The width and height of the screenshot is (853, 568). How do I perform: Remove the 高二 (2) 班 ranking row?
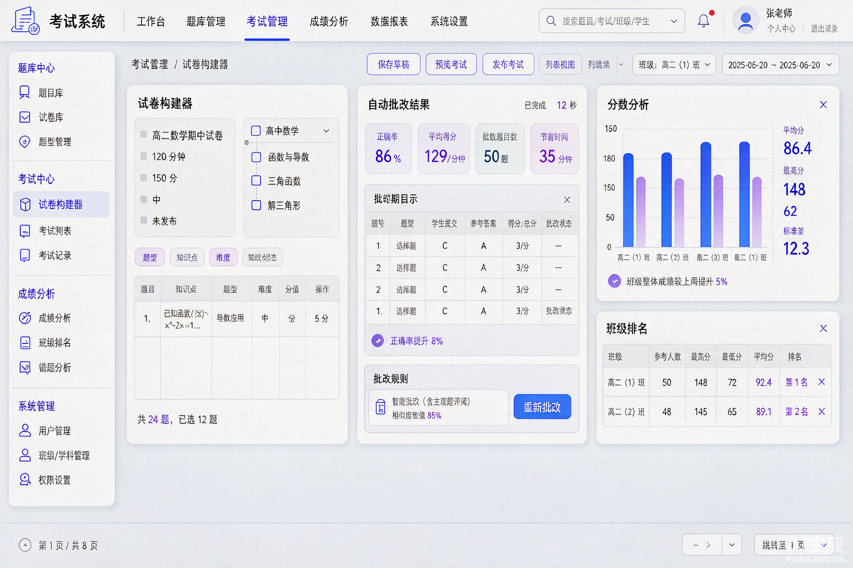(x=822, y=411)
